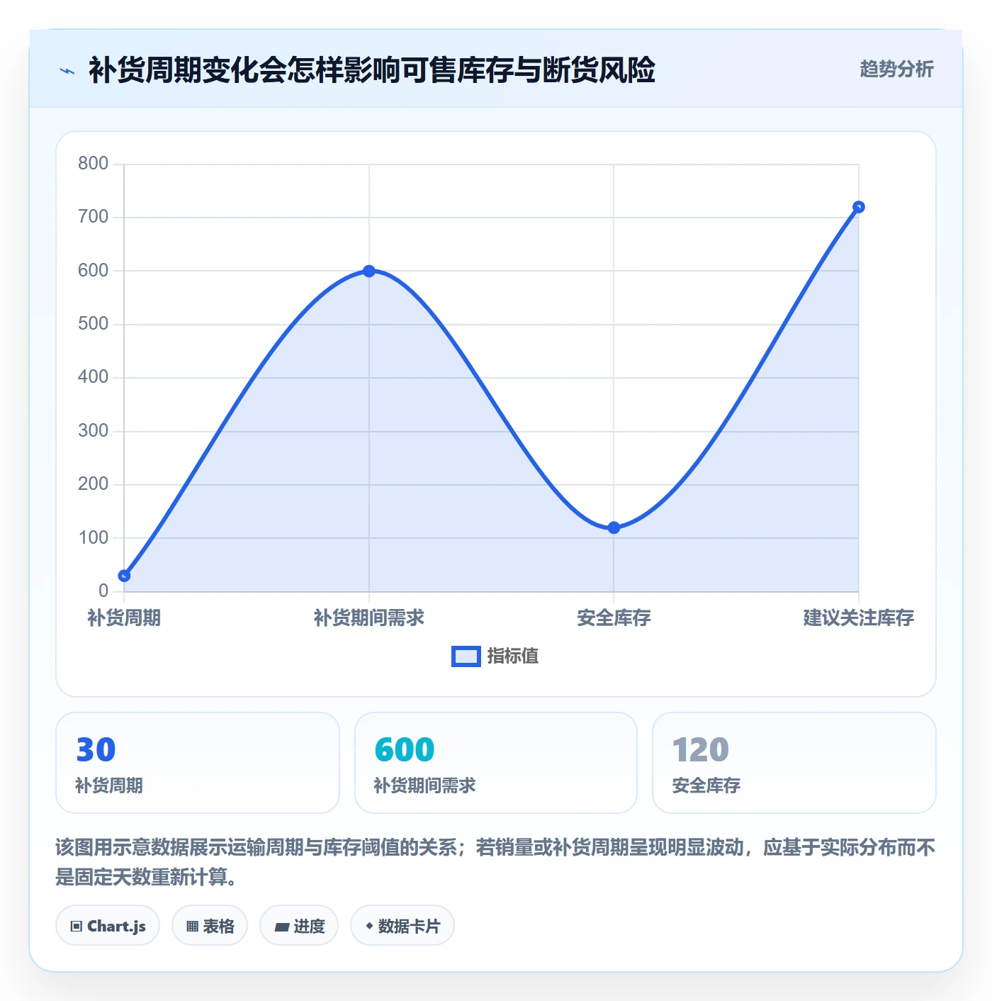Image resolution: width=992 pixels, height=1001 pixels.
Task: Select the 补货周期 data point on the chart
Action: point(124,576)
